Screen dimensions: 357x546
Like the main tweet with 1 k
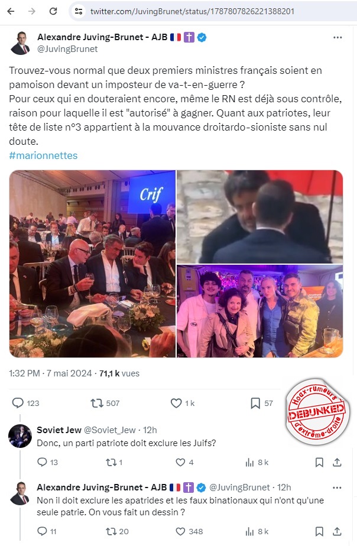(176, 403)
